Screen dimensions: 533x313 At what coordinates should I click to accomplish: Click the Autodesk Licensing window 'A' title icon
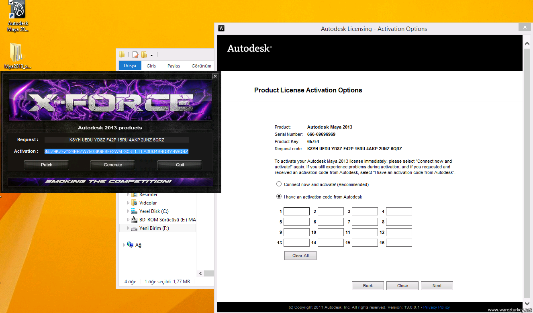(221, 29)
